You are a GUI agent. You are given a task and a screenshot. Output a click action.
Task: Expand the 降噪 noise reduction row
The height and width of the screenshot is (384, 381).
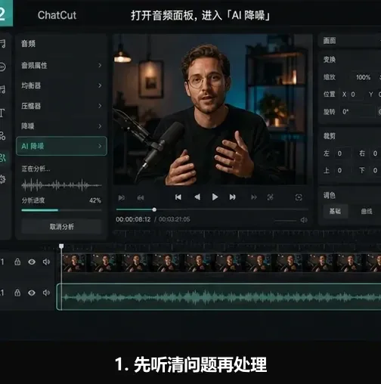61,126
